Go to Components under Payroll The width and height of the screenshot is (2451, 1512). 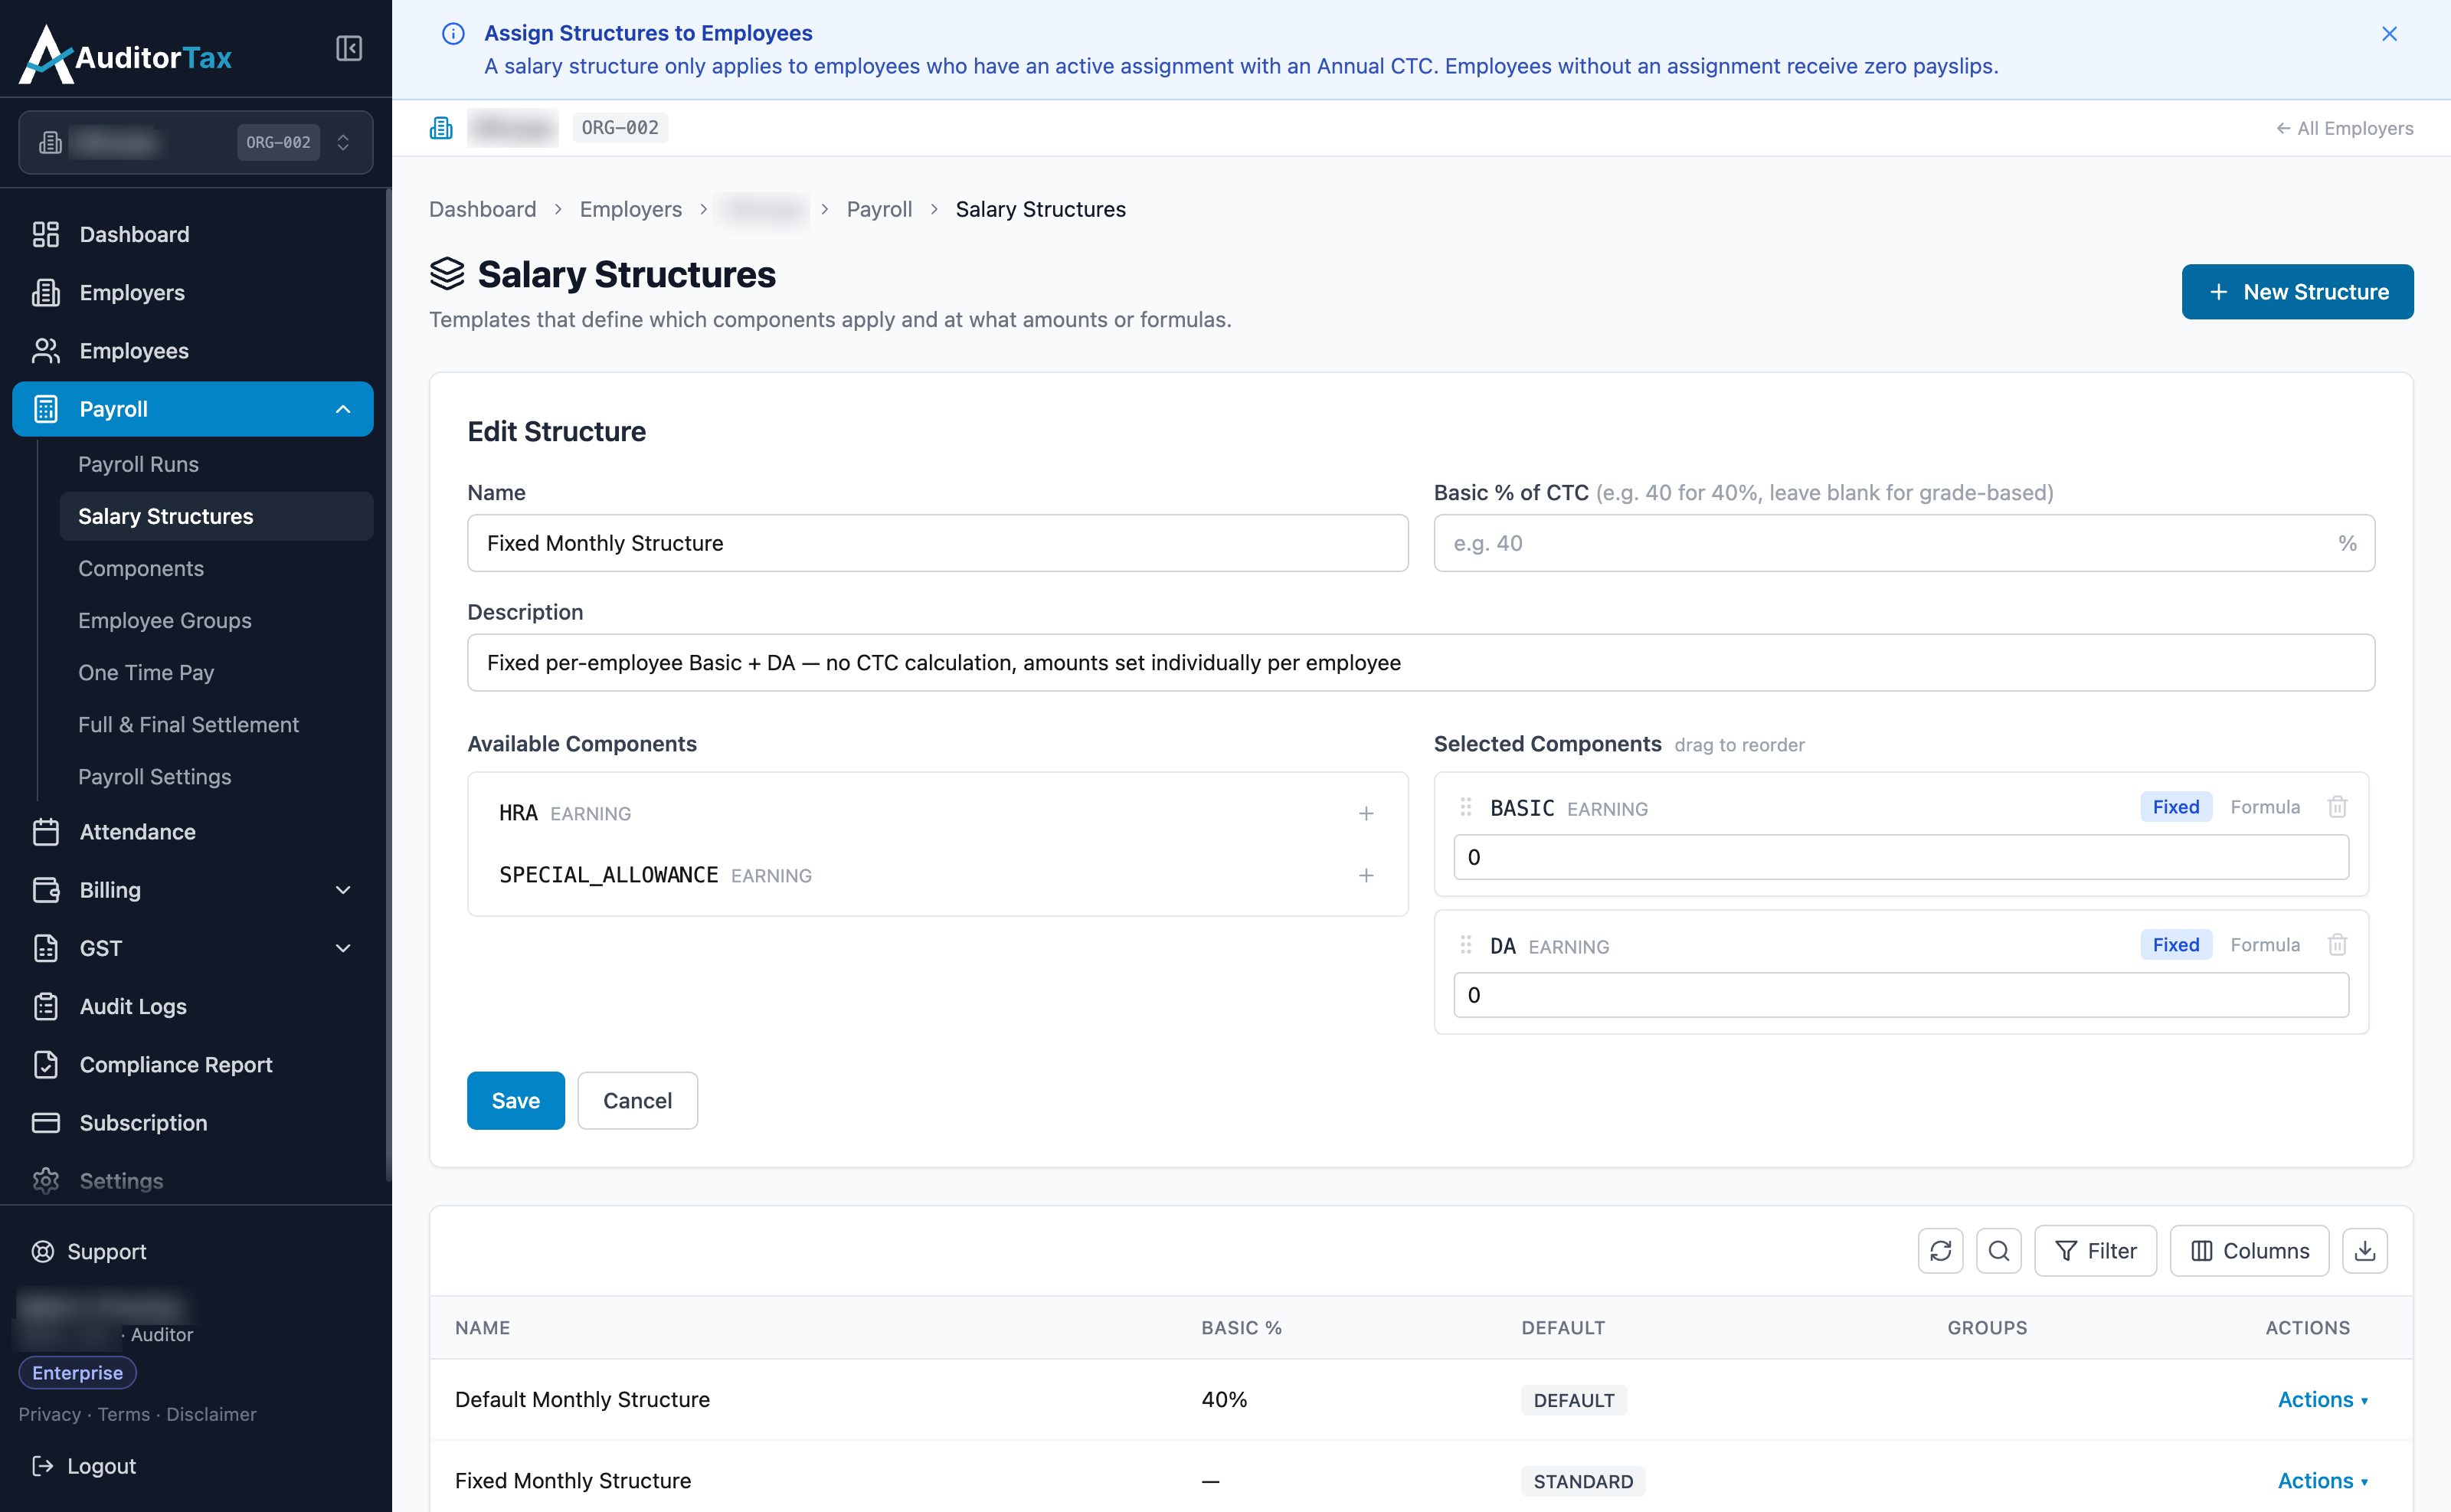[141, 568]
